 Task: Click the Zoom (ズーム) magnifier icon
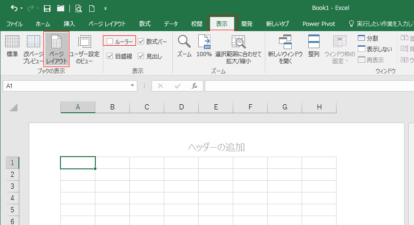click(184, 47)
